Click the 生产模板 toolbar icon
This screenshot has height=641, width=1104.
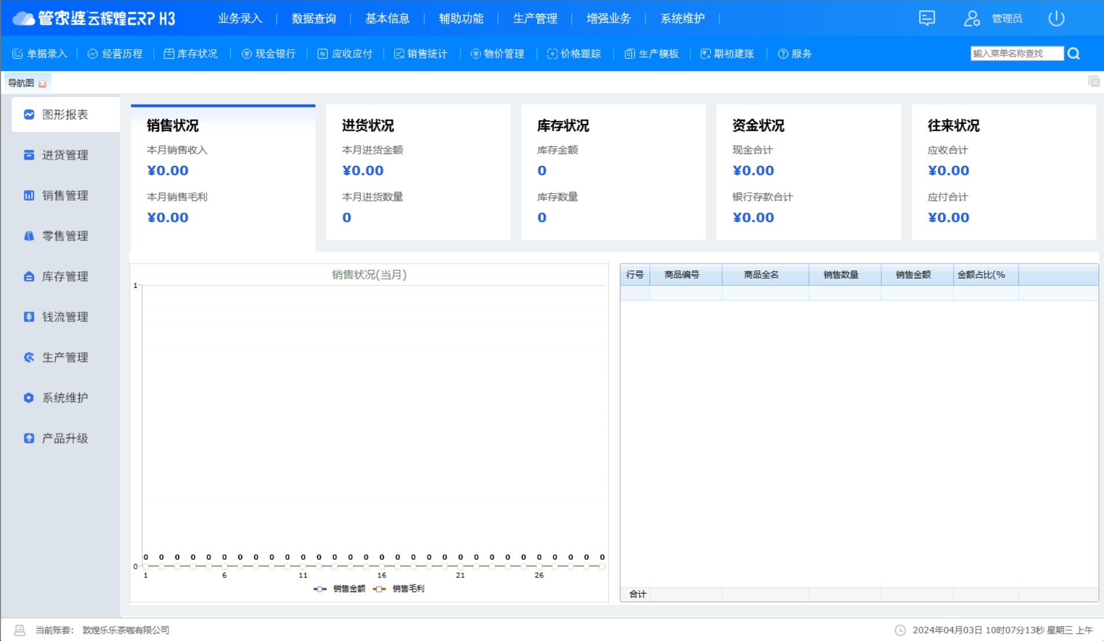click(630, 54)
